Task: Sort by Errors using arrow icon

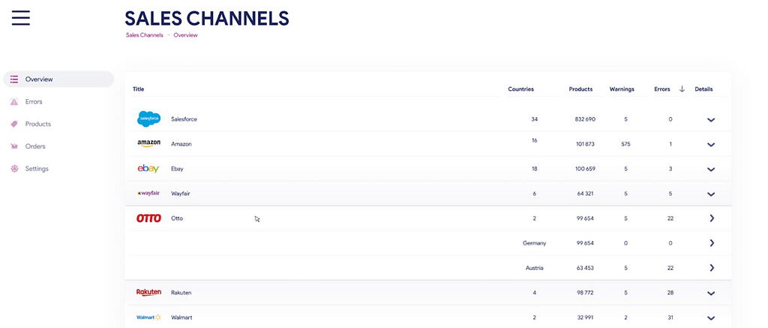Action: (x=682, y=89)
